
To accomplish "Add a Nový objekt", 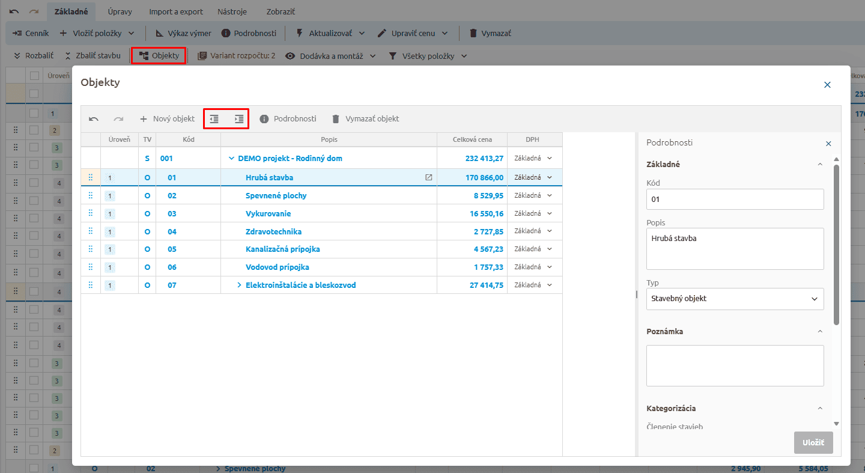I will (167, 119).
